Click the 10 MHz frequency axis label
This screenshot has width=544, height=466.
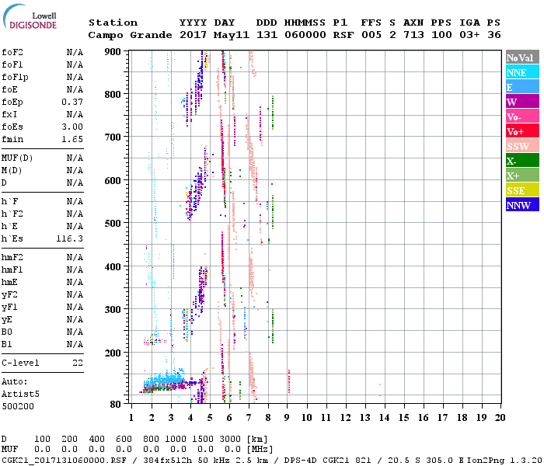click(306, 418)
